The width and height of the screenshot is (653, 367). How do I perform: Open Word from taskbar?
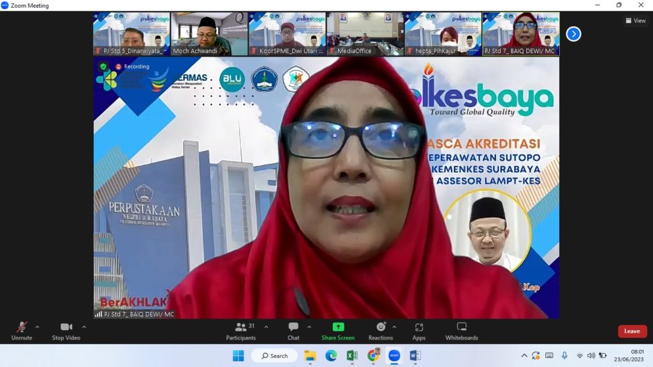(415, 356)
